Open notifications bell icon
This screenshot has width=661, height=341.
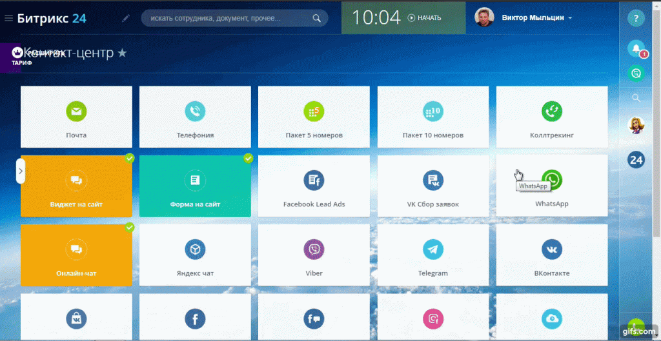click(x=636, y=48)
